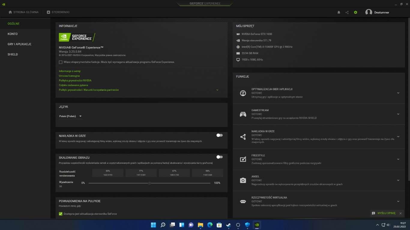Expand Rzeczywistość wirtualna chevron
Screen dimensions: 410x230
398,202
